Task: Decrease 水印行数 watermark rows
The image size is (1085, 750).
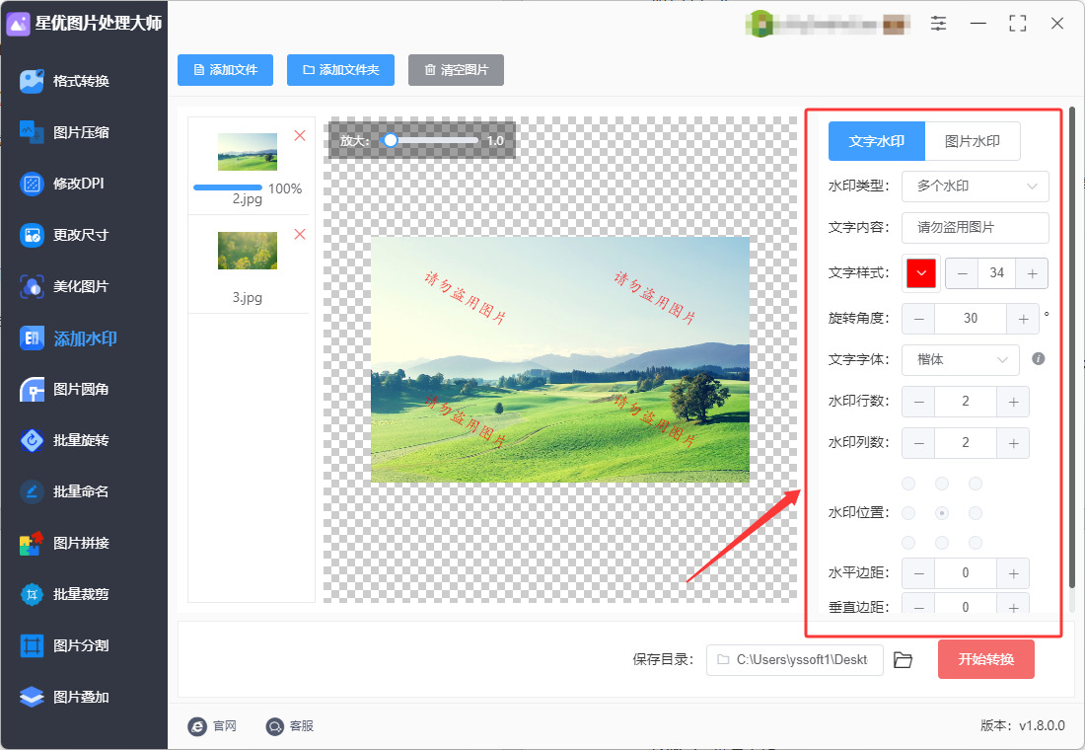Action: [x=918, y=402]
